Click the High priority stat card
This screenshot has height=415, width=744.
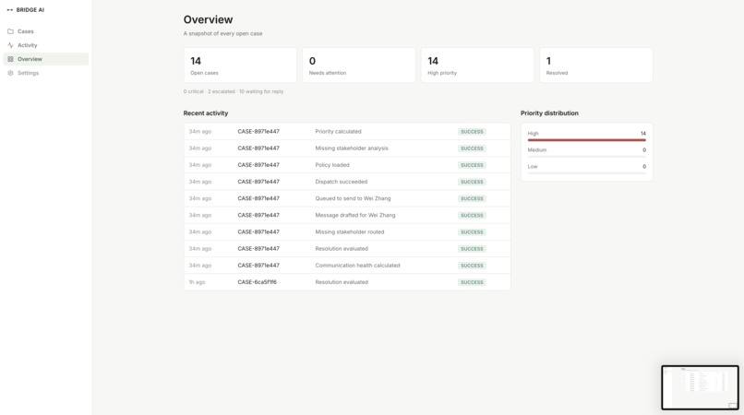[477, 65]
